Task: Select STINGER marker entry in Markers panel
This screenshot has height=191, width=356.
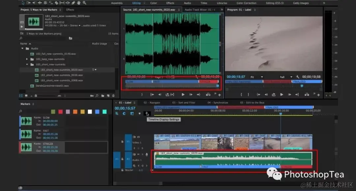Action: (x=64, y=147)
